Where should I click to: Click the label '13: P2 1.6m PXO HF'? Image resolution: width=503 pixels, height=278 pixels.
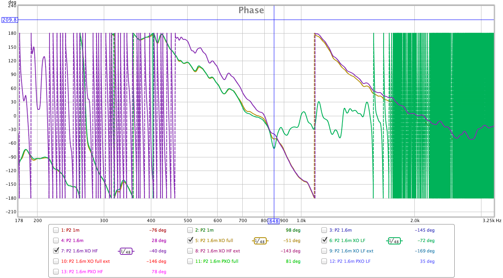click(x=82, y=272)
